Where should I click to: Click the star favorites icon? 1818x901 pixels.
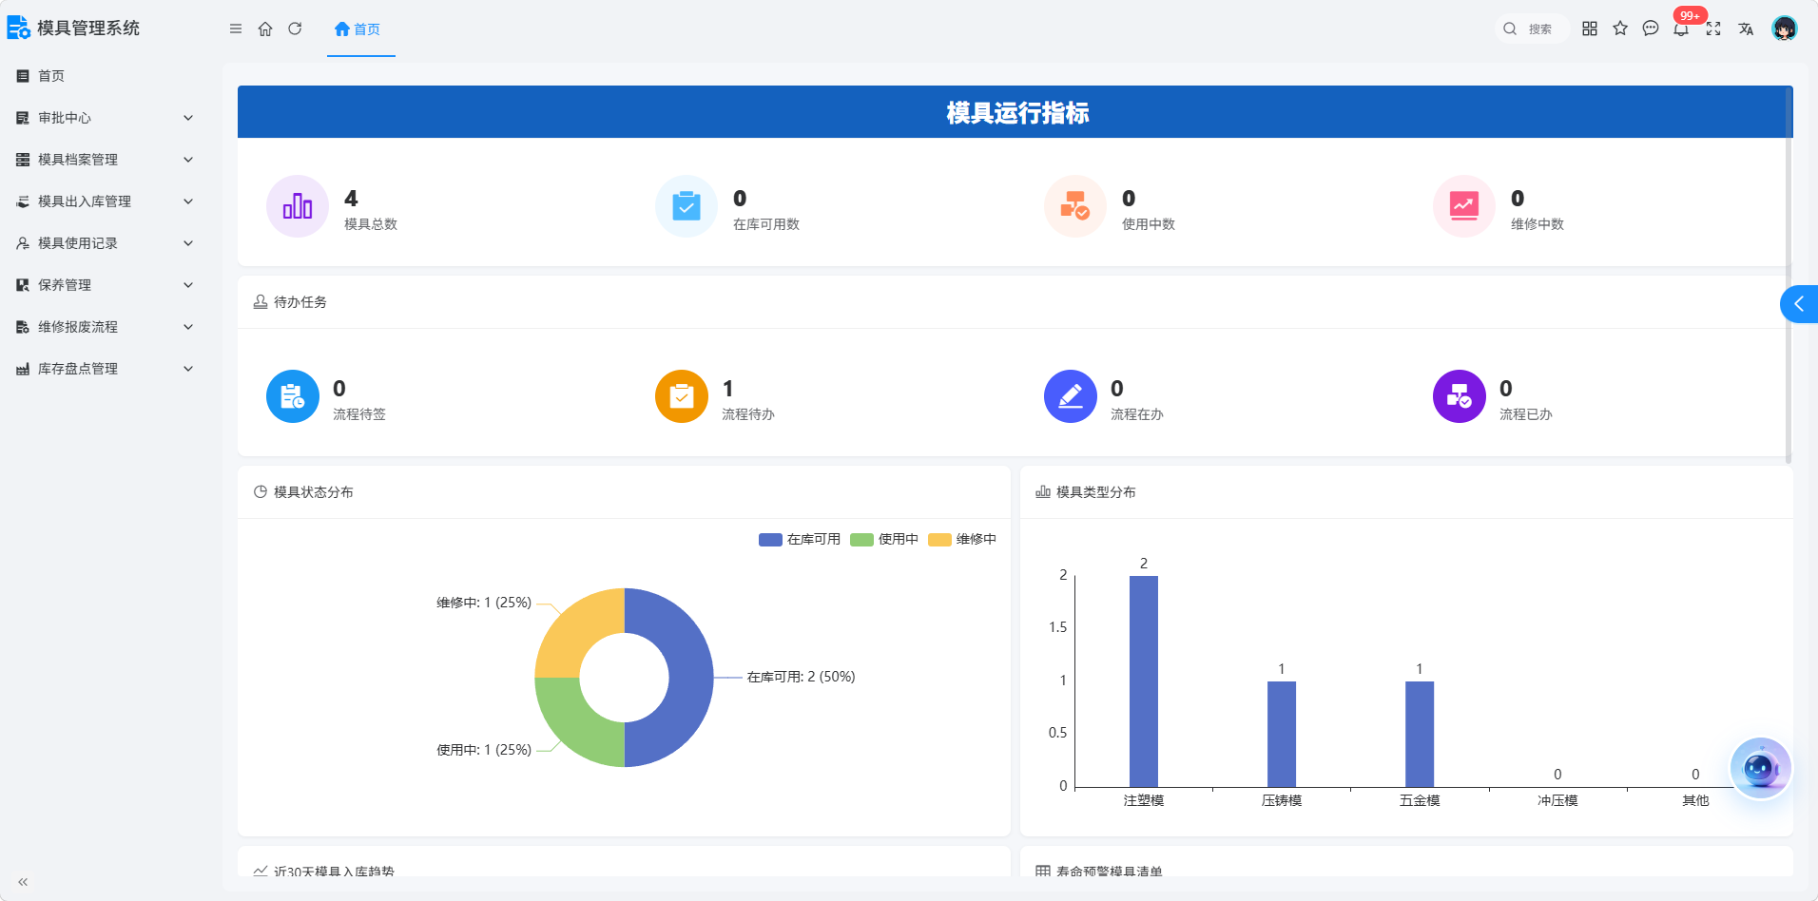[1620, 29]
